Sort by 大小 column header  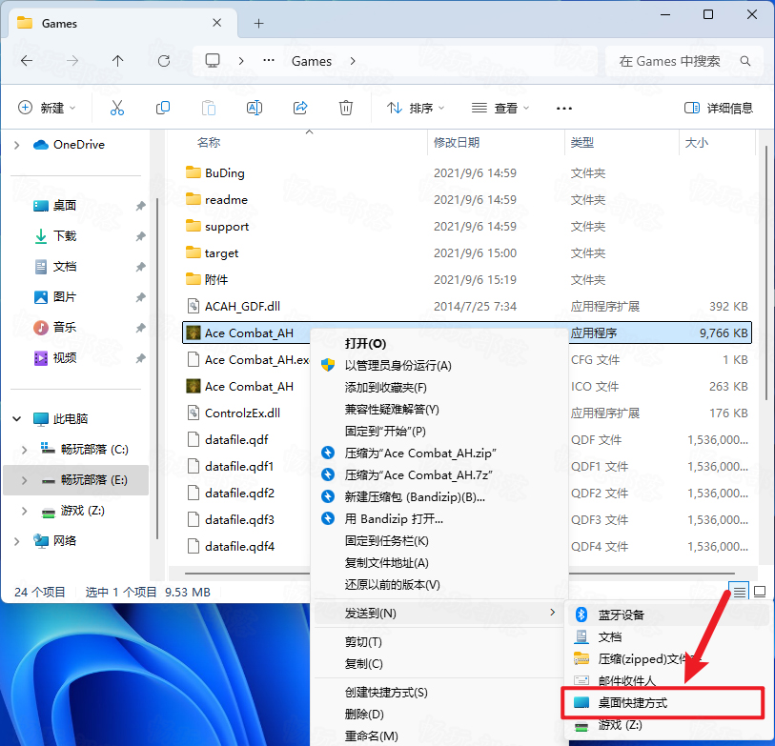[x=697, y=142]
